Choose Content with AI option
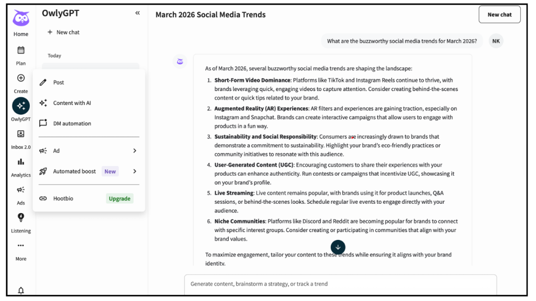 pos(72,103)
